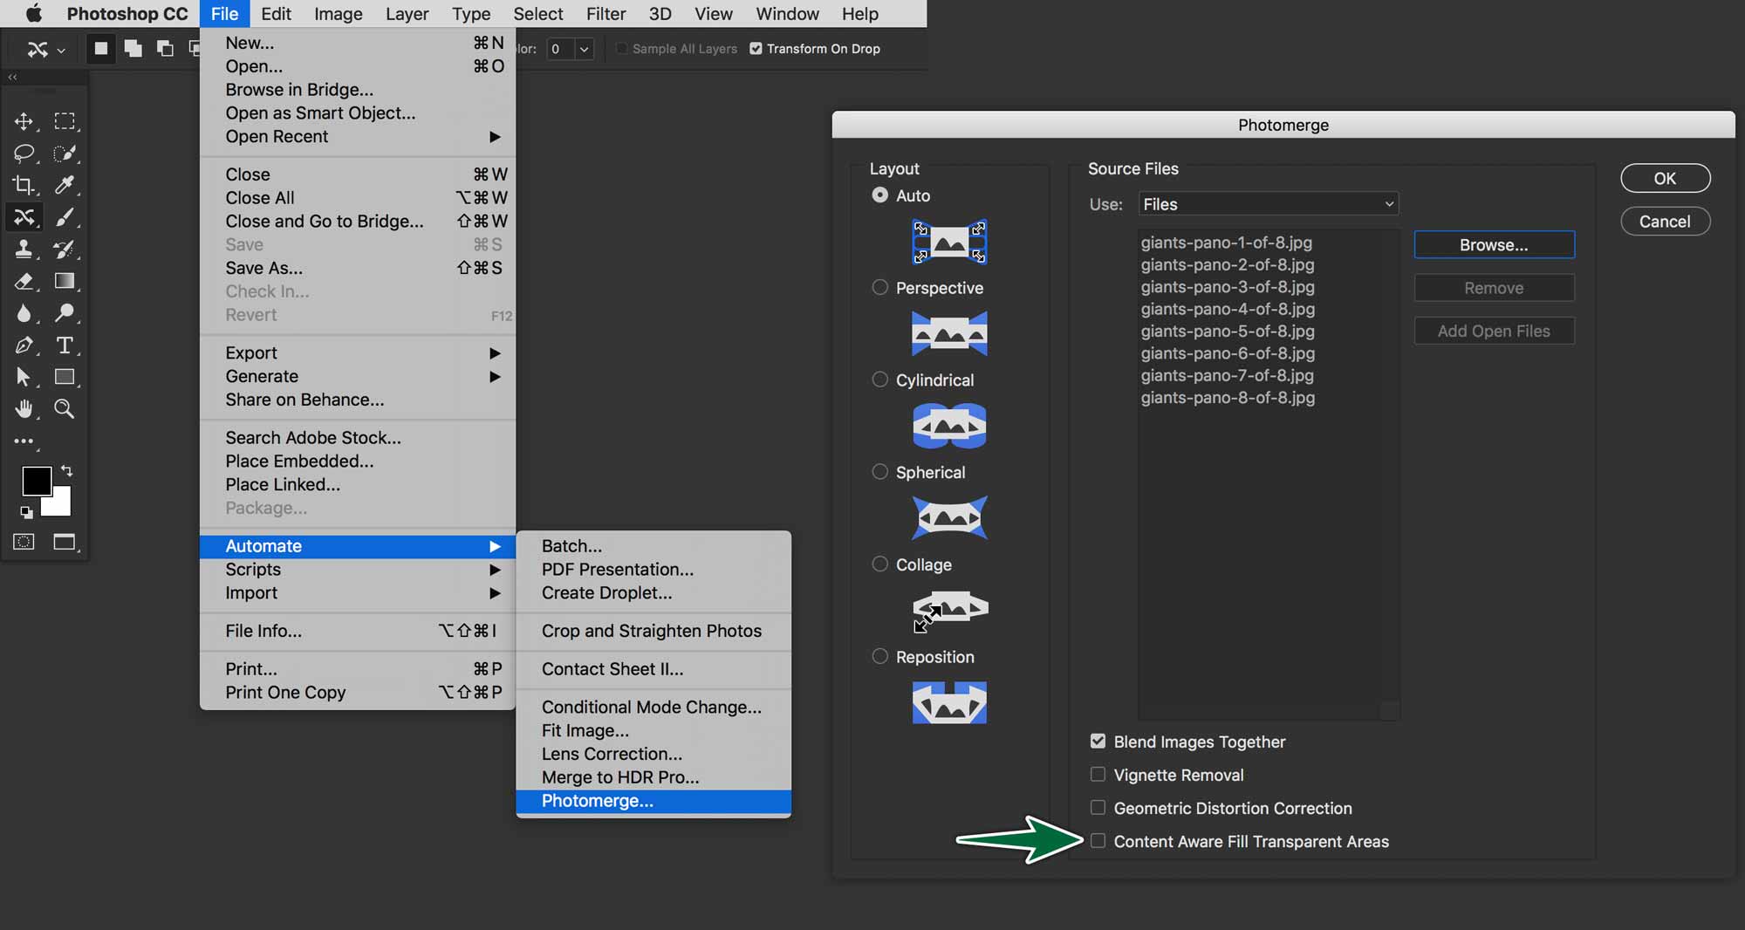Image resolution: width=1745 pixels, height=930 pixels.
Task: Choose Place Embedded from File menu
Action: [x=358, y=462]
